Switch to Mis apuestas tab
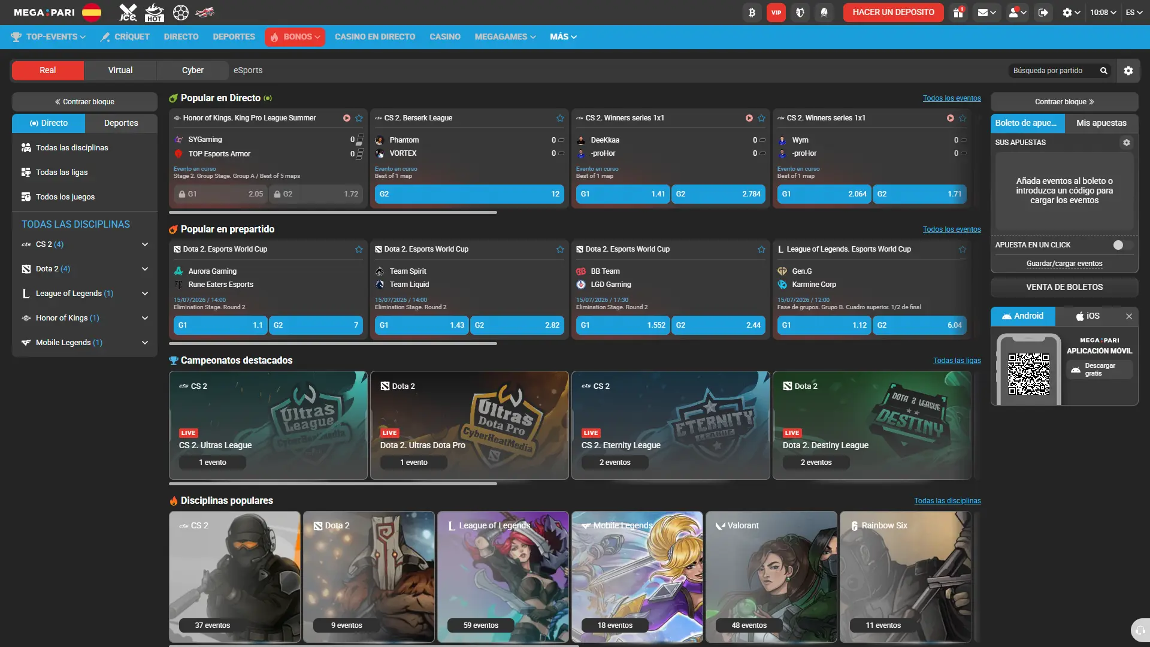The width and height of the screenshot is (1150, 647). tap(1101, 123)
